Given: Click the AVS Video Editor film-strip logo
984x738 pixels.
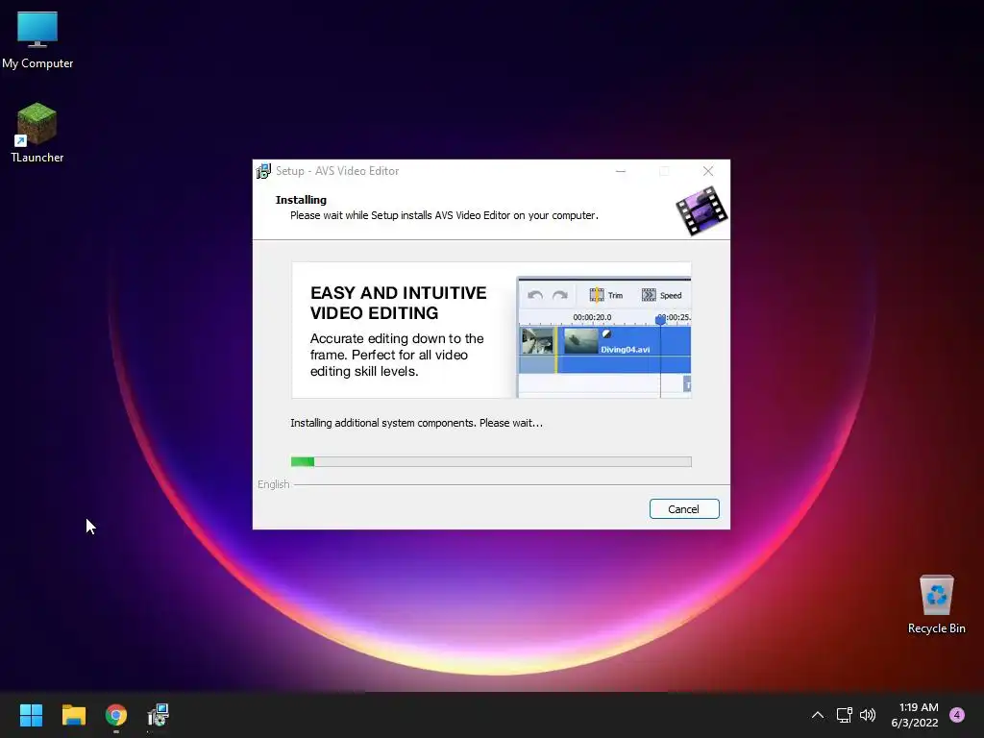Looking at the screenshot, I should coord(701,211).
